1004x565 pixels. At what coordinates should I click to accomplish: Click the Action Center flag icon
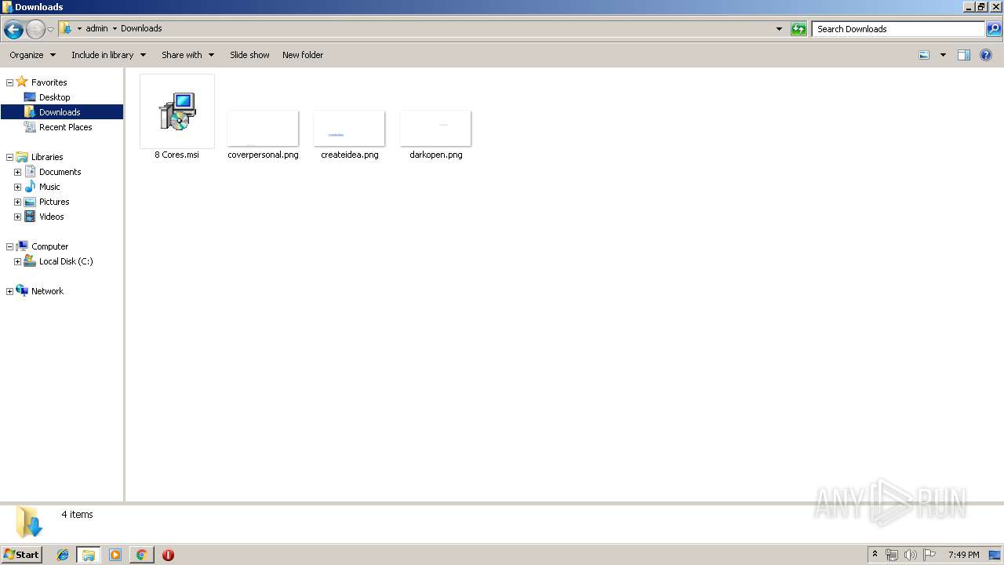click(929, 555)
